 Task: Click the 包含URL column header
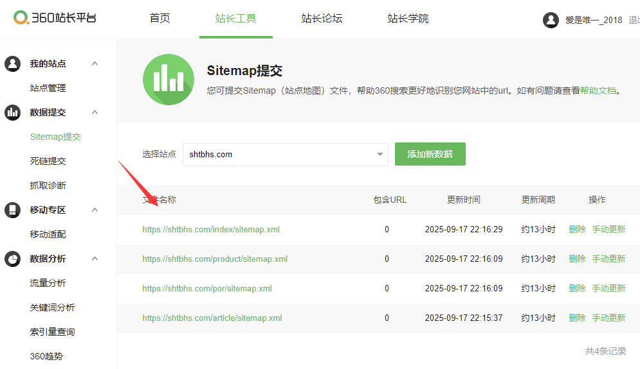390,200
